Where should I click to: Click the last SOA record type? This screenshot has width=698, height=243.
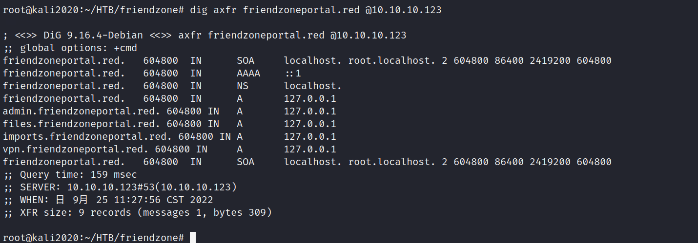click(x=246, y=162)
